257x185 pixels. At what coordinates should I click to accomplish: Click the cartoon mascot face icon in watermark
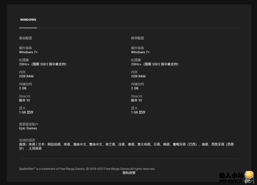coord(249,176)
